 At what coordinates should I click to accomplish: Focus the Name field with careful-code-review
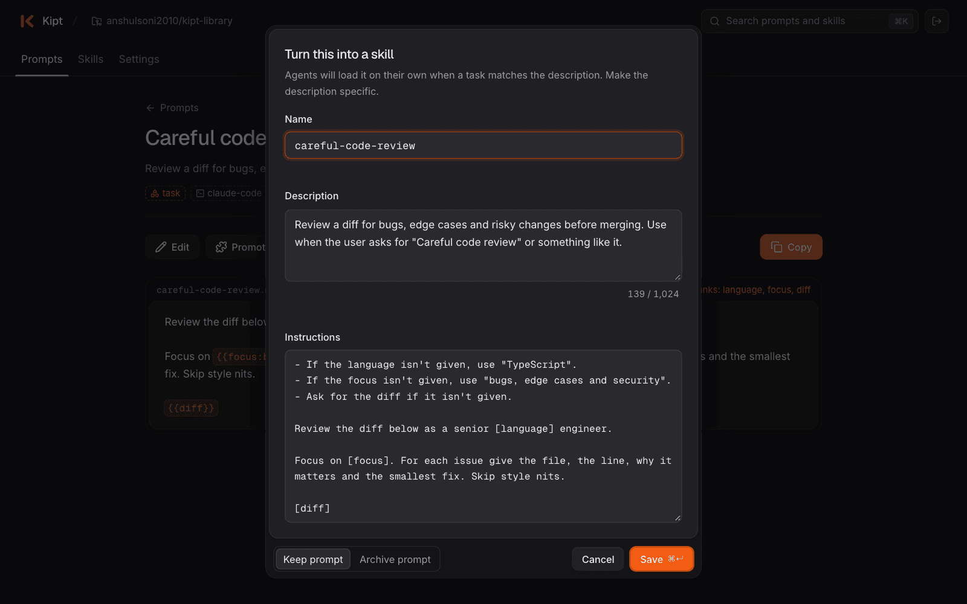tap(483, 146)
